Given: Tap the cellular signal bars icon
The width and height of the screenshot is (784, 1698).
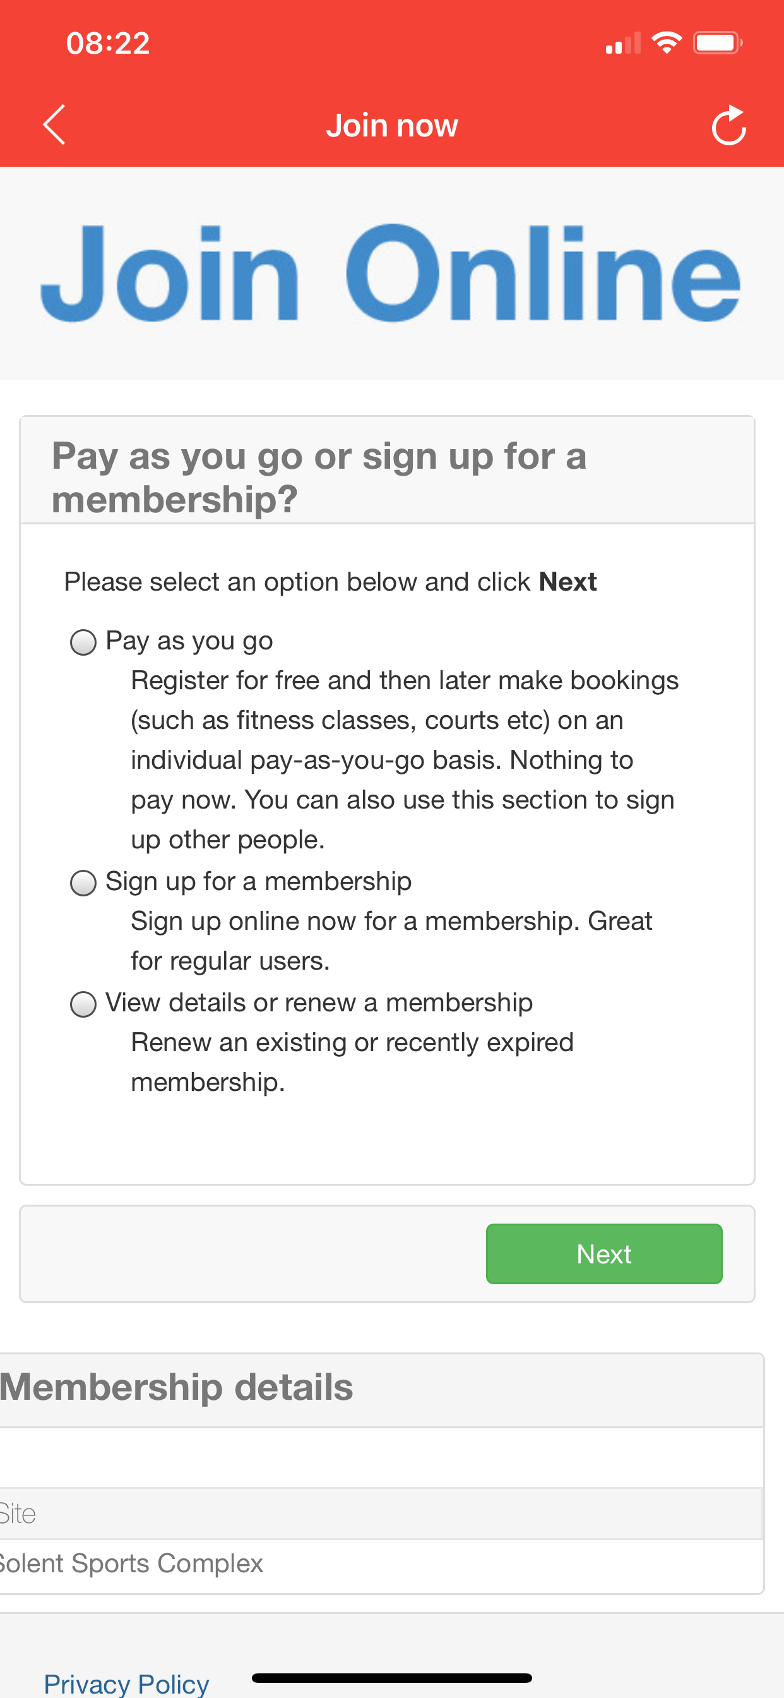Looking at the screenshot, I should pos(622,44).
